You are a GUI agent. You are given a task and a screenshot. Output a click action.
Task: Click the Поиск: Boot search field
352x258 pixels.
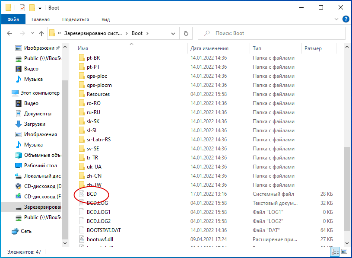(272, 33)
